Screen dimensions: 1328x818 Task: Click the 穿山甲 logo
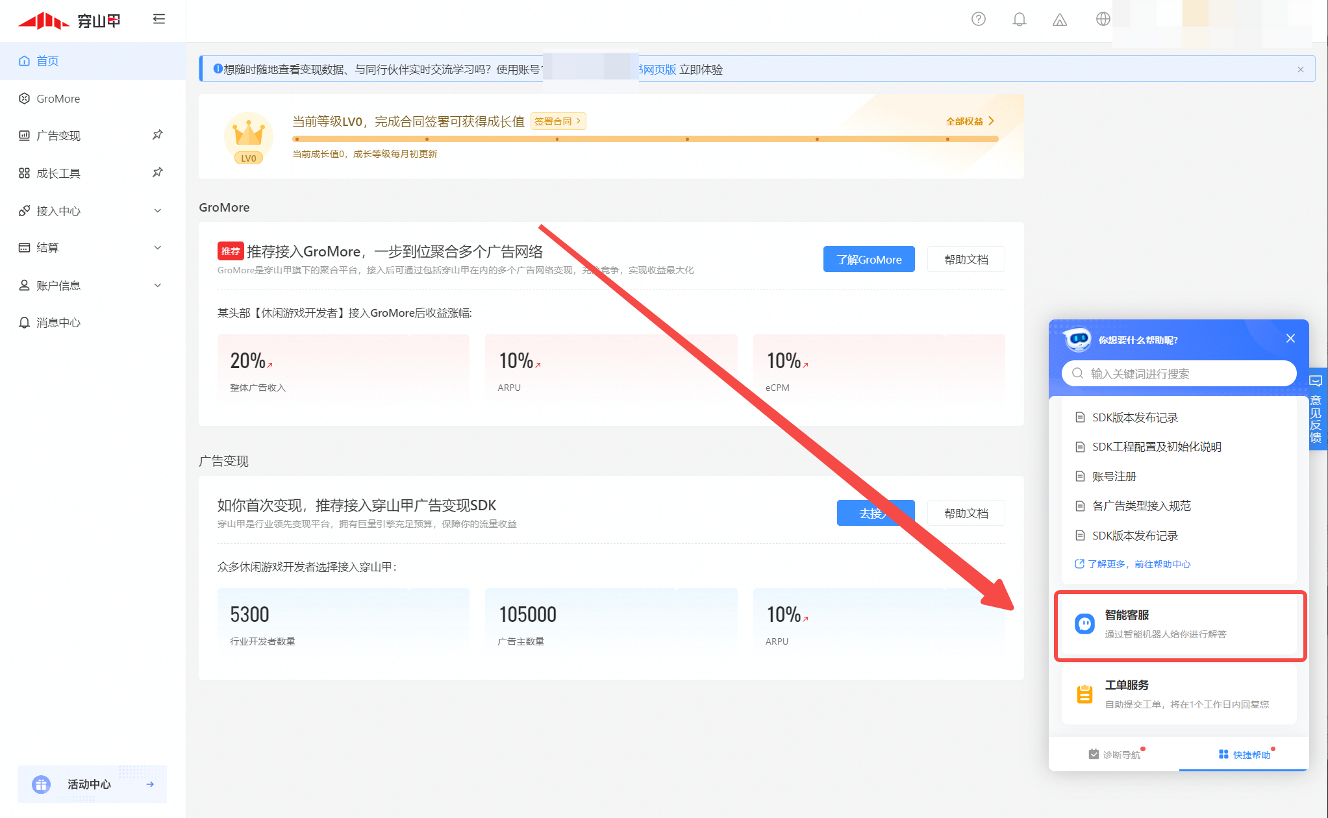(x=69, y=21)
